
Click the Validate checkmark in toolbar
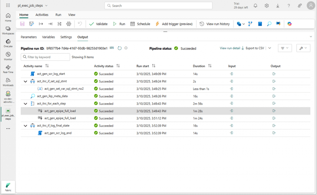(x=98, y=24)
